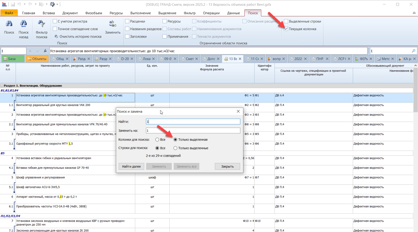The image size is (418, 232).
Task: Open the quick access toolbar customize dropdown
Action: [x=57, y=4]
